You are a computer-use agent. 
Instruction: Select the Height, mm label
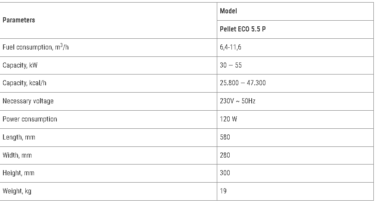(x=18, y=173)
